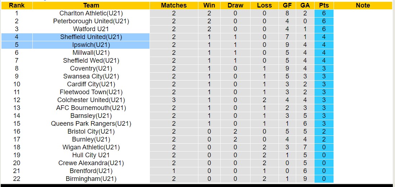
Task: Select the Loss column header
Action: tap(265, 5)
